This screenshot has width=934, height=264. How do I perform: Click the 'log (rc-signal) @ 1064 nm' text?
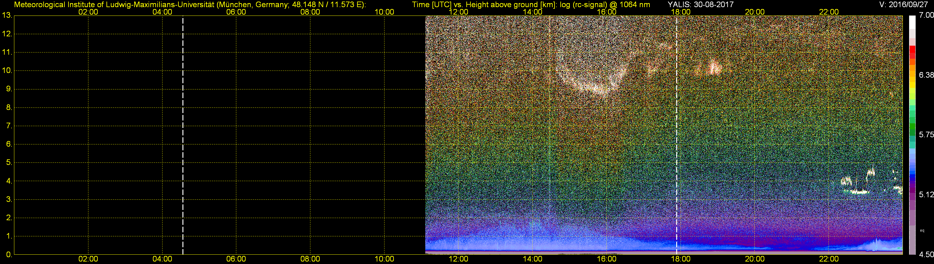pos(604,4)
